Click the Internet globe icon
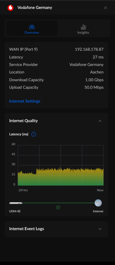The image size is (115, 265). pos(98,203)
